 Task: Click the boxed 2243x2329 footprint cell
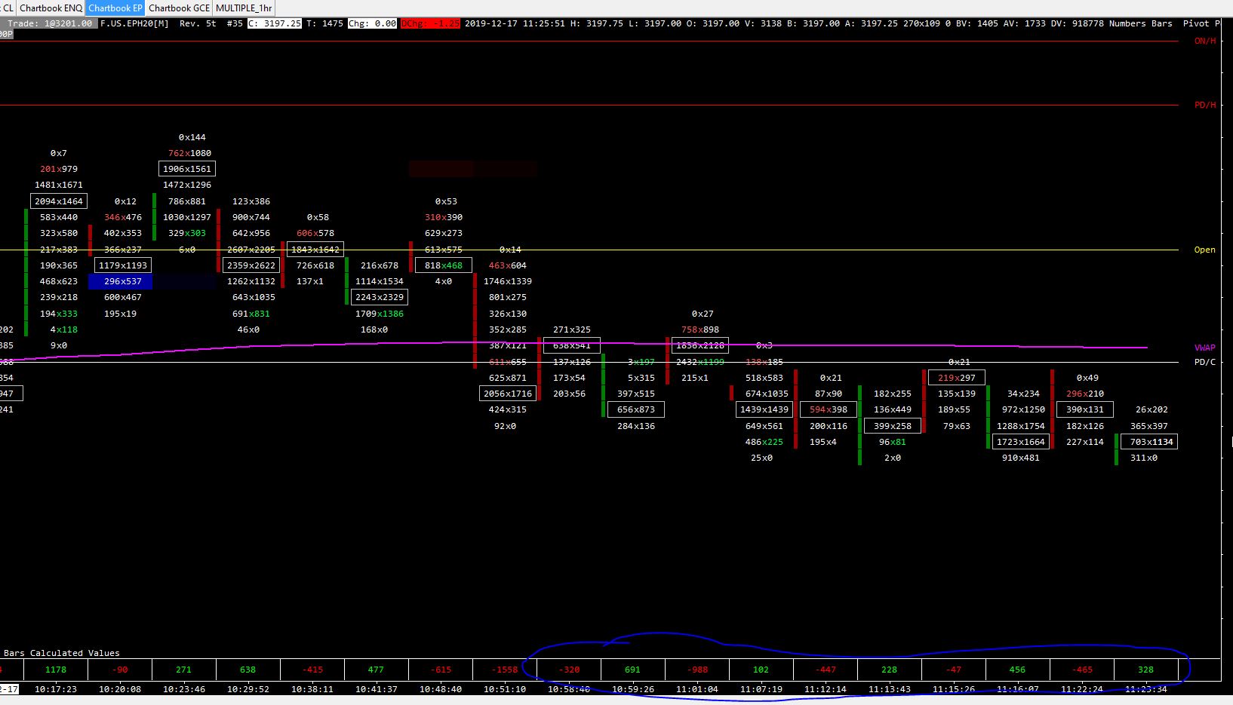tap(380, 297)
